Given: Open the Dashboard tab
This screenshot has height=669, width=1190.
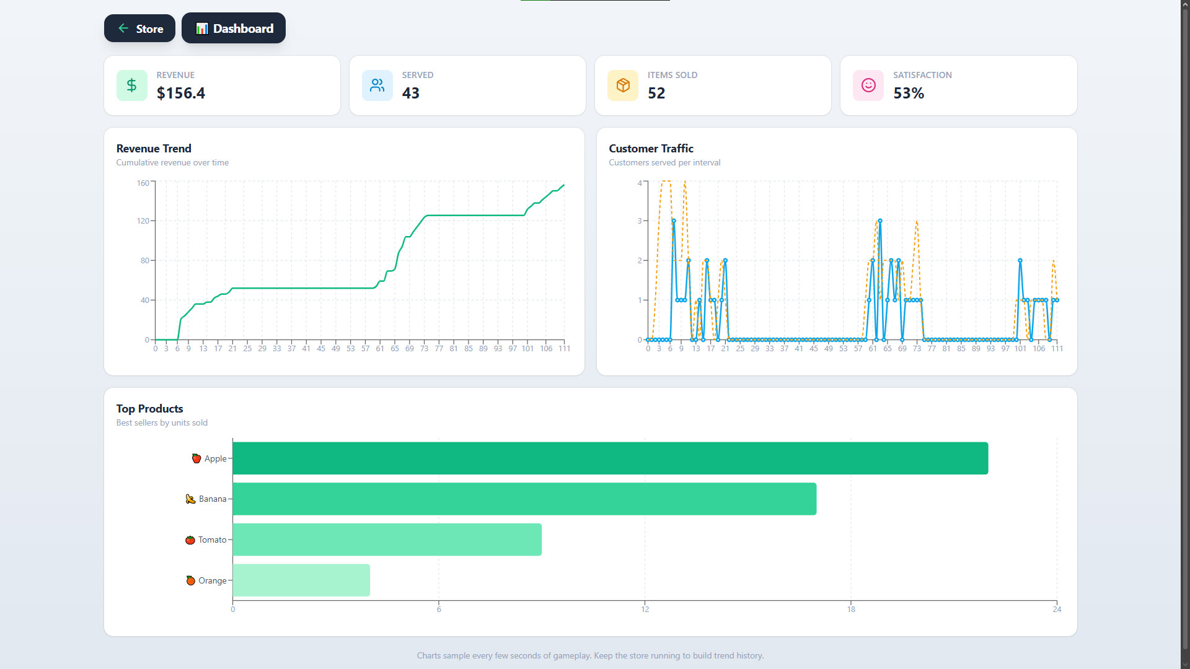Looking at the screenshot, I should tap(234, 28).
